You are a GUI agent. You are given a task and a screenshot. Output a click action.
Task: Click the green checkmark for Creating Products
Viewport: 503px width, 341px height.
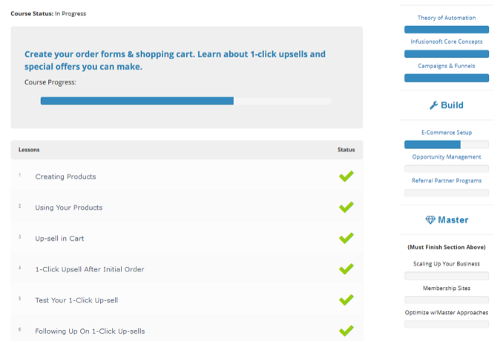346,176
